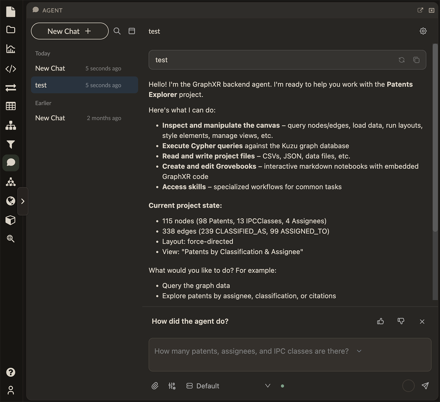Click the green status dot
Screen dimensions: 440x402
pyautogui.click(x=283, y=386)
